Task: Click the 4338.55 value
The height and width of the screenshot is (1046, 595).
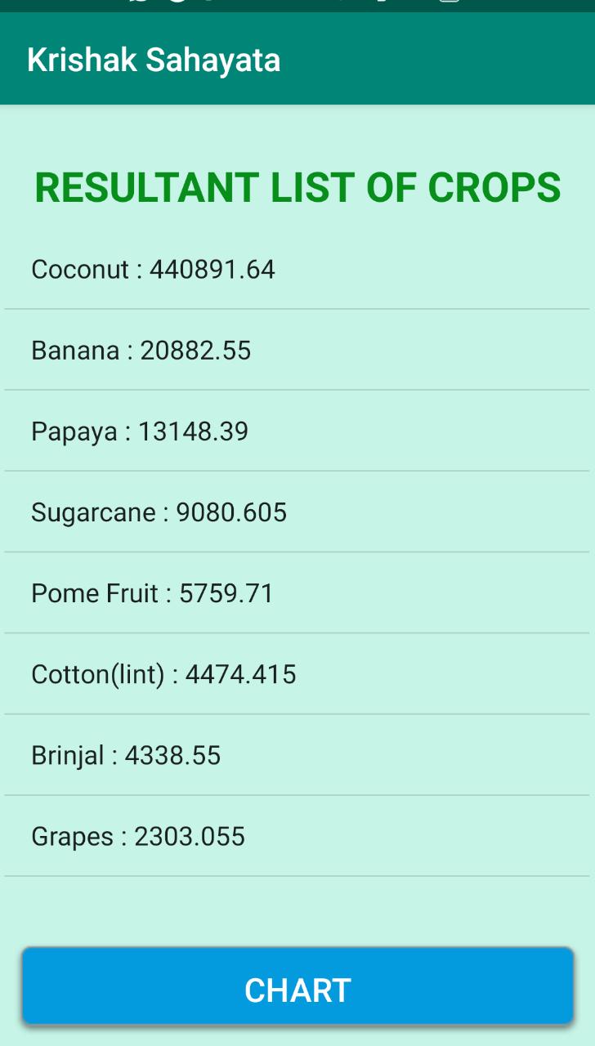Action: (172, 755)
